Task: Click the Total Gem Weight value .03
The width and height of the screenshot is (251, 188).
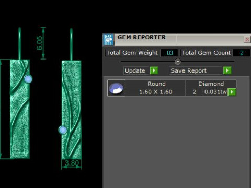Action: (x=169, y=53)
